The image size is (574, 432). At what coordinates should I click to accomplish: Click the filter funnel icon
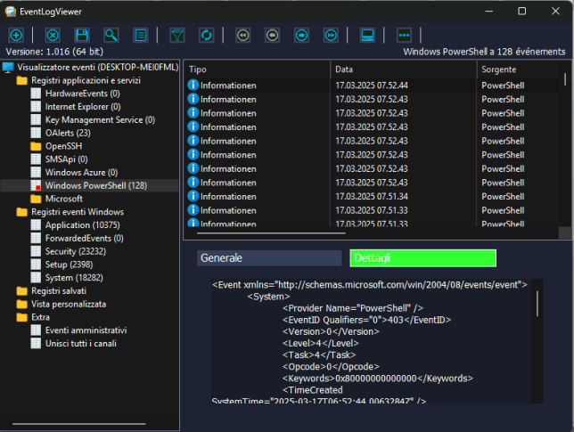coord(177,35)
